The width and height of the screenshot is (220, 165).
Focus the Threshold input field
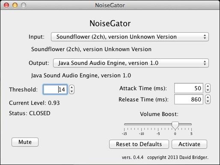point(55,89)
